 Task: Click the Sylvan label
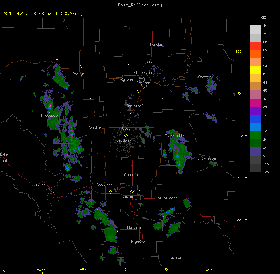pyautogui.click(x=127, y=80)
